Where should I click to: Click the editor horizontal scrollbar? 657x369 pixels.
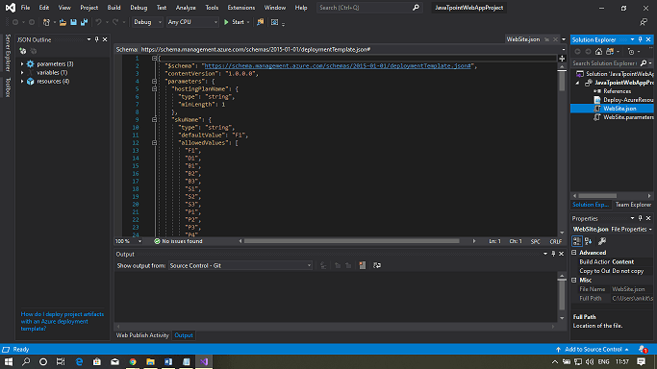tap(352, 241)
